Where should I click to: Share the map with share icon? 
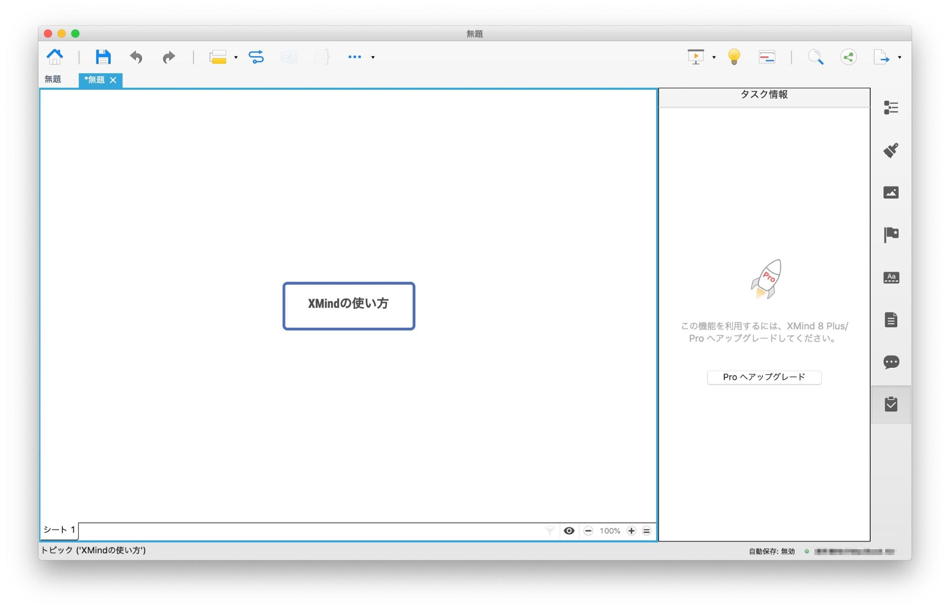[848, 57]
